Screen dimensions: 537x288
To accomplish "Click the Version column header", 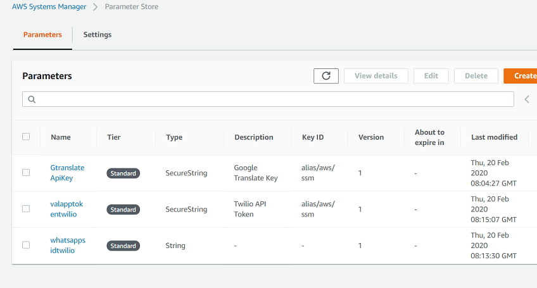I will pyautogui.click(x=371, y=137).
